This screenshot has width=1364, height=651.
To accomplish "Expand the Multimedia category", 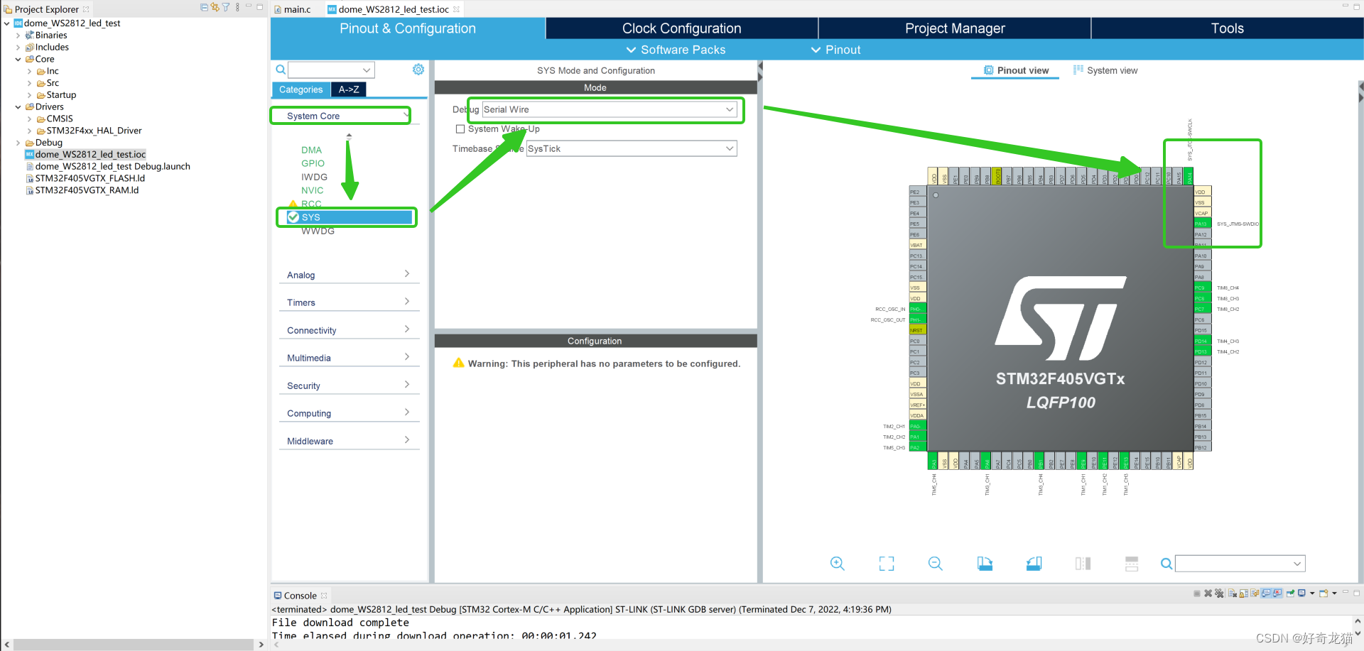I will click(349, 358).
